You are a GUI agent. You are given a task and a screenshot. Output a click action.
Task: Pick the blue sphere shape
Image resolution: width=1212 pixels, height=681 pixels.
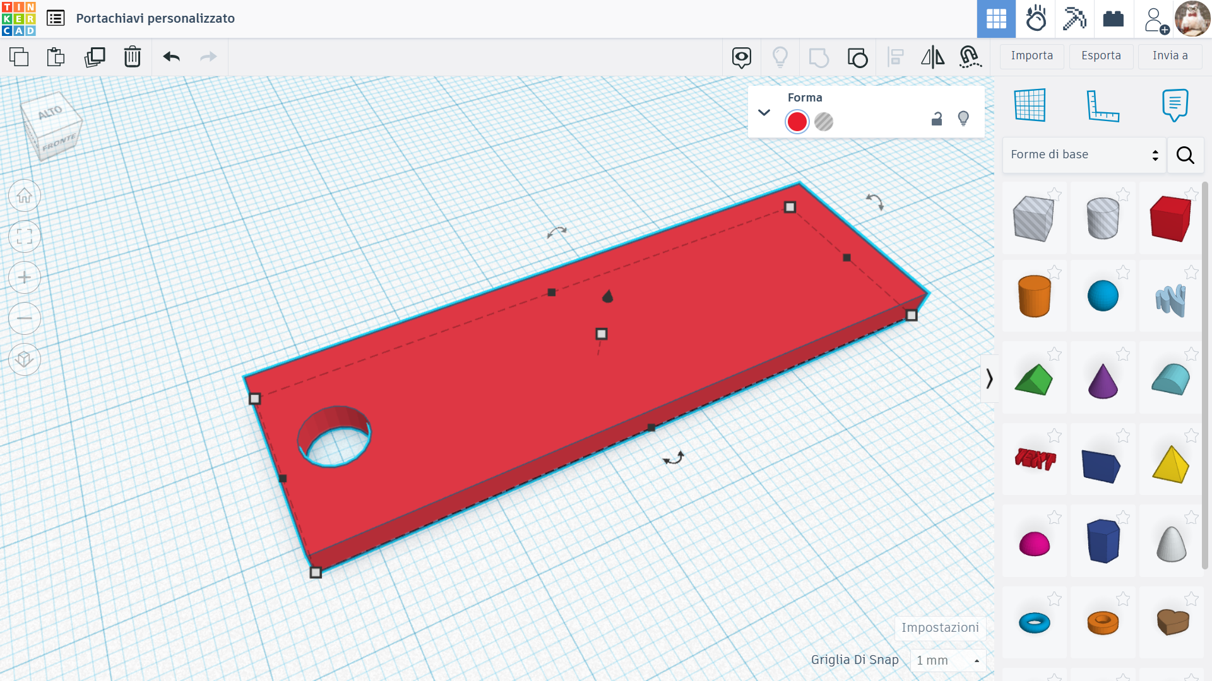coord(1103,296)
